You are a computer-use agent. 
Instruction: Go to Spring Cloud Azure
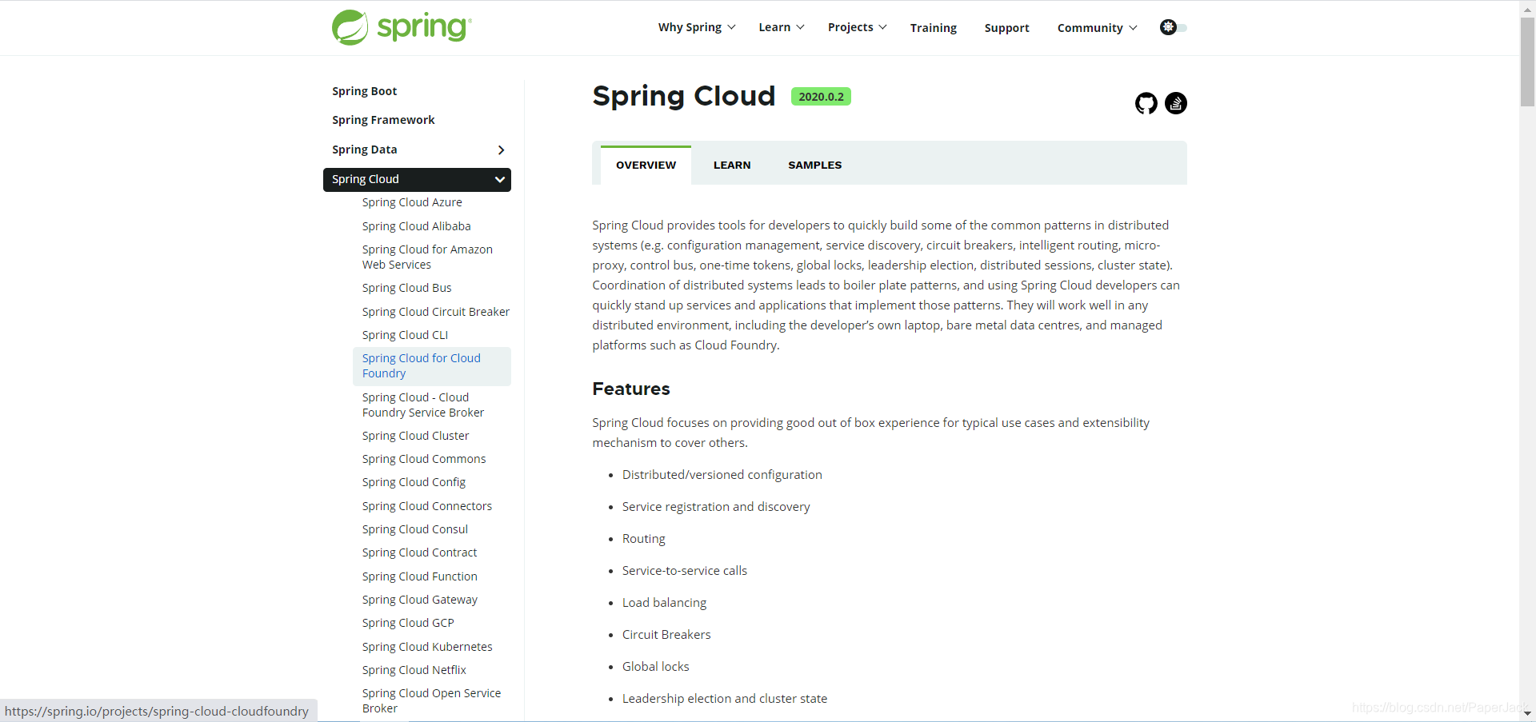pos(412,202)
